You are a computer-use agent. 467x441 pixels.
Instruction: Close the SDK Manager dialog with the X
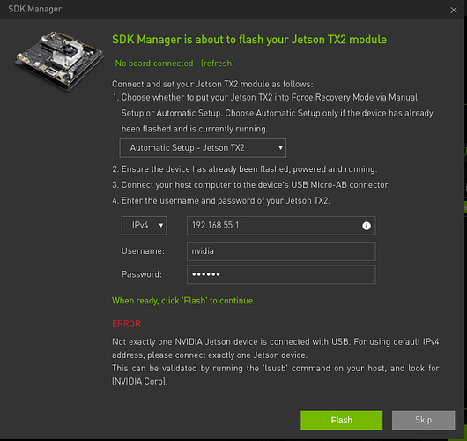click(x=453, y=10)
